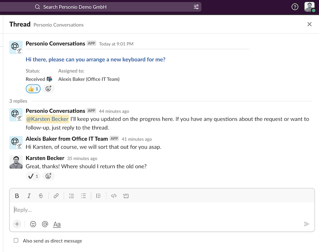Close the Thread panel
Image resolution: width=319 pixels, height=252 pixels.
309,24
